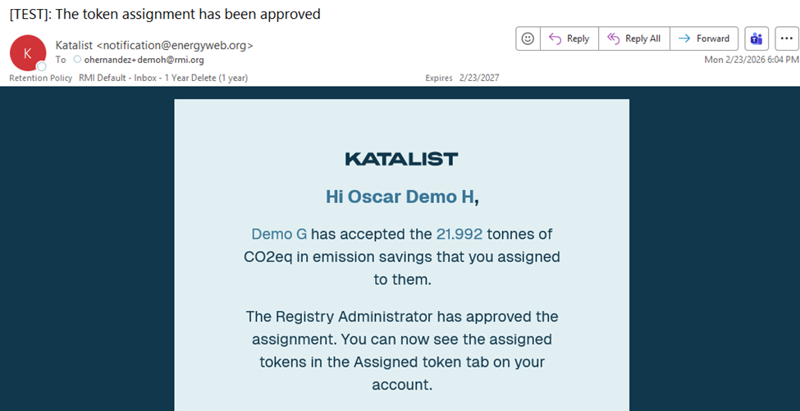Click the RMI Default retention policy text
Screen dimensions: 800x411
click(162, 78)
